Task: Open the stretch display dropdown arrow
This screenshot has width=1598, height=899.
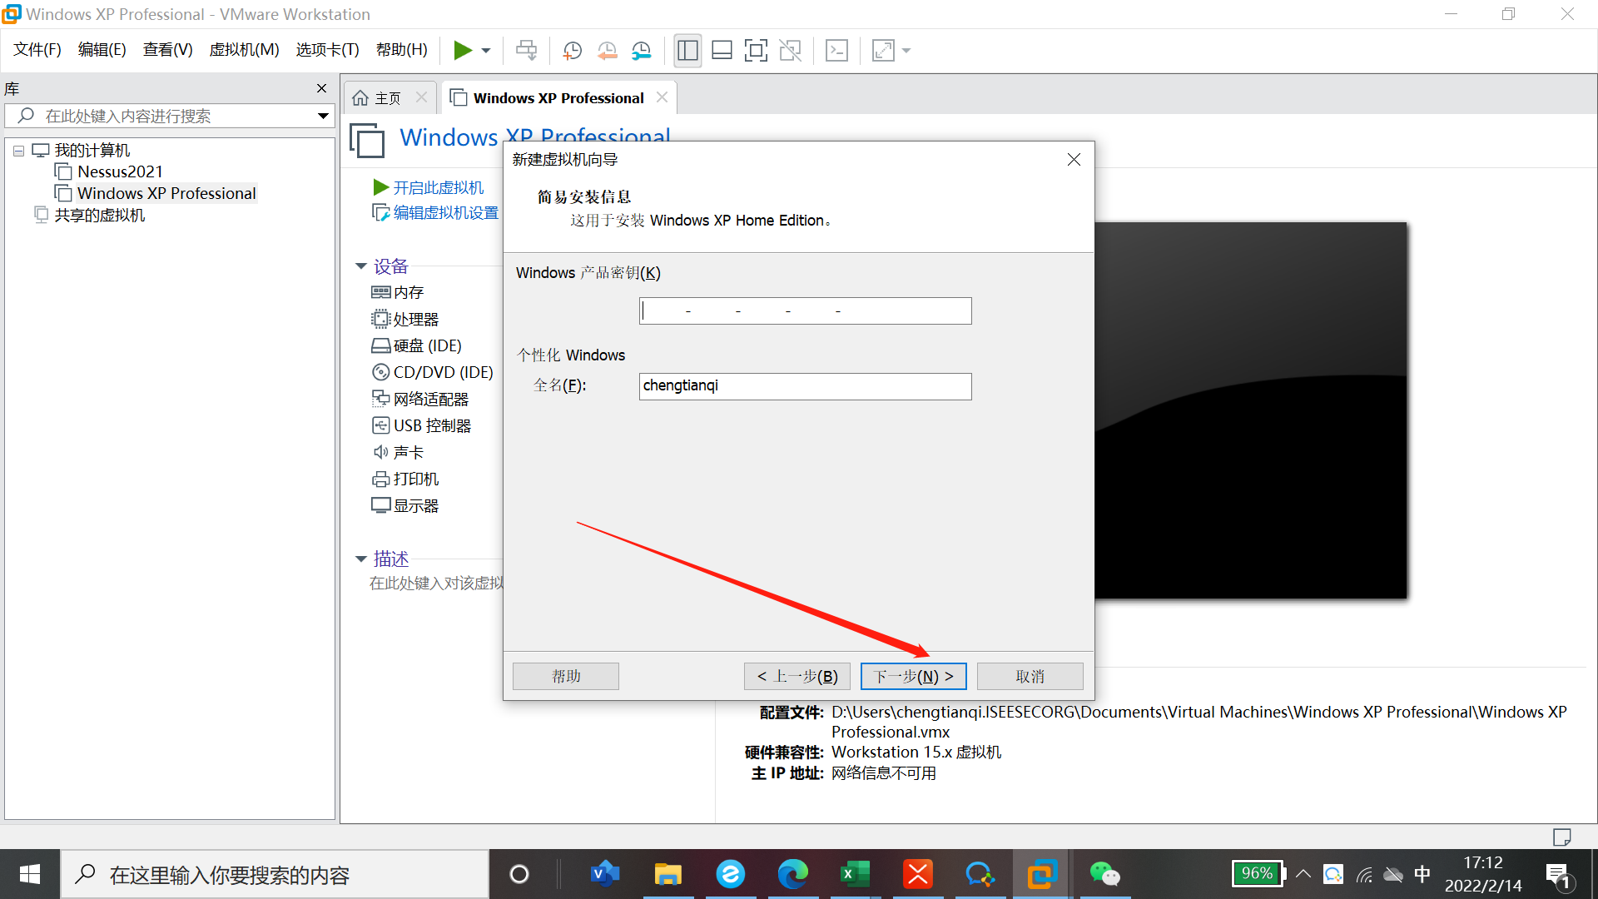Action: coord(906,51)
